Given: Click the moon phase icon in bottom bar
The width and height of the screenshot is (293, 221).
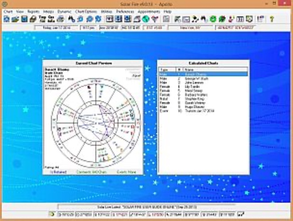Looking at the screenshot, I should click(x=52, y=214).
